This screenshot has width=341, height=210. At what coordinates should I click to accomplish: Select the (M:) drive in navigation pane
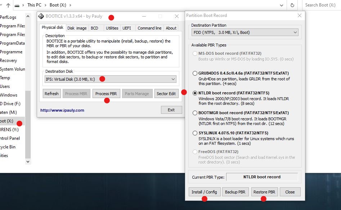[8, 112]
